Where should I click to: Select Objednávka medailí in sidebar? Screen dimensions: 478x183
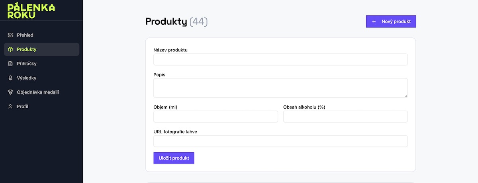click(x=41, y=92)
